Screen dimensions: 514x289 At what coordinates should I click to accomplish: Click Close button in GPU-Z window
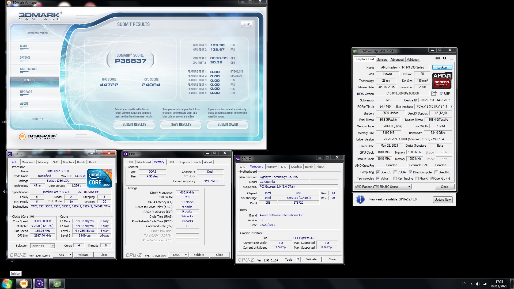444,187
